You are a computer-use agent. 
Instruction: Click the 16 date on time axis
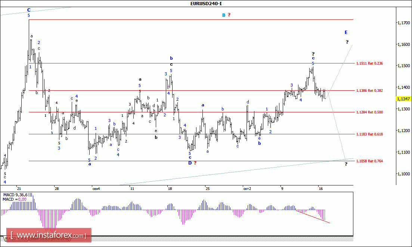[x=320, y=188]
